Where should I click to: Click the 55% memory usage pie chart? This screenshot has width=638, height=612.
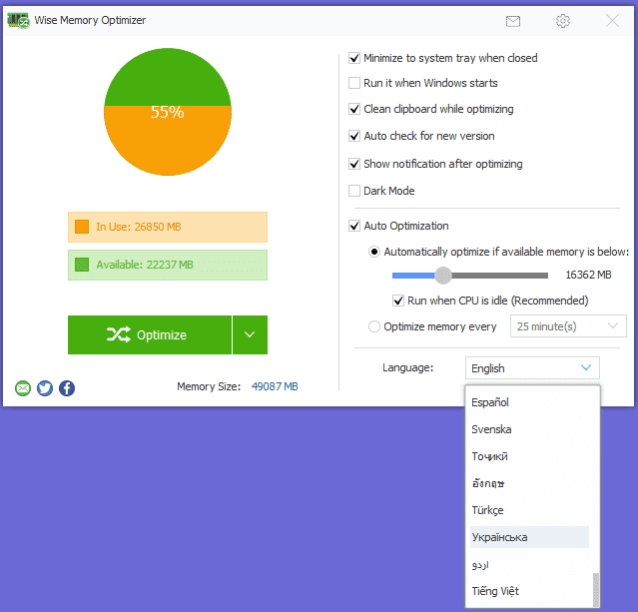pos(168,112)
